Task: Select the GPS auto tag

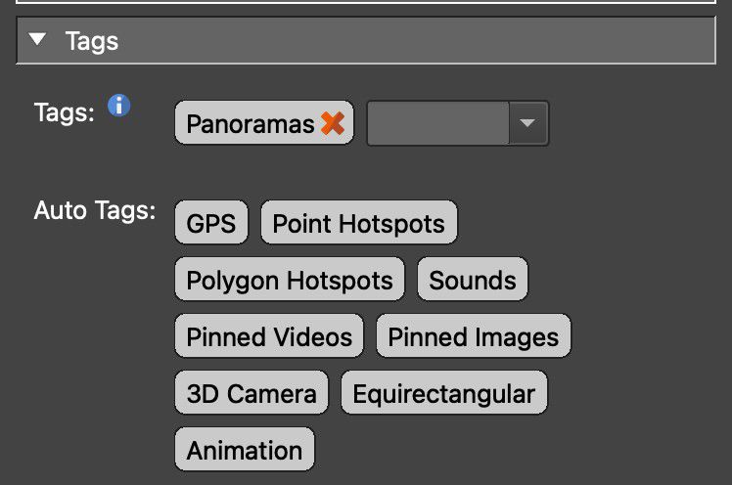Action: point(211,223)
